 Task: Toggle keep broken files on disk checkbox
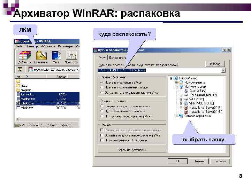pos(102,135)
